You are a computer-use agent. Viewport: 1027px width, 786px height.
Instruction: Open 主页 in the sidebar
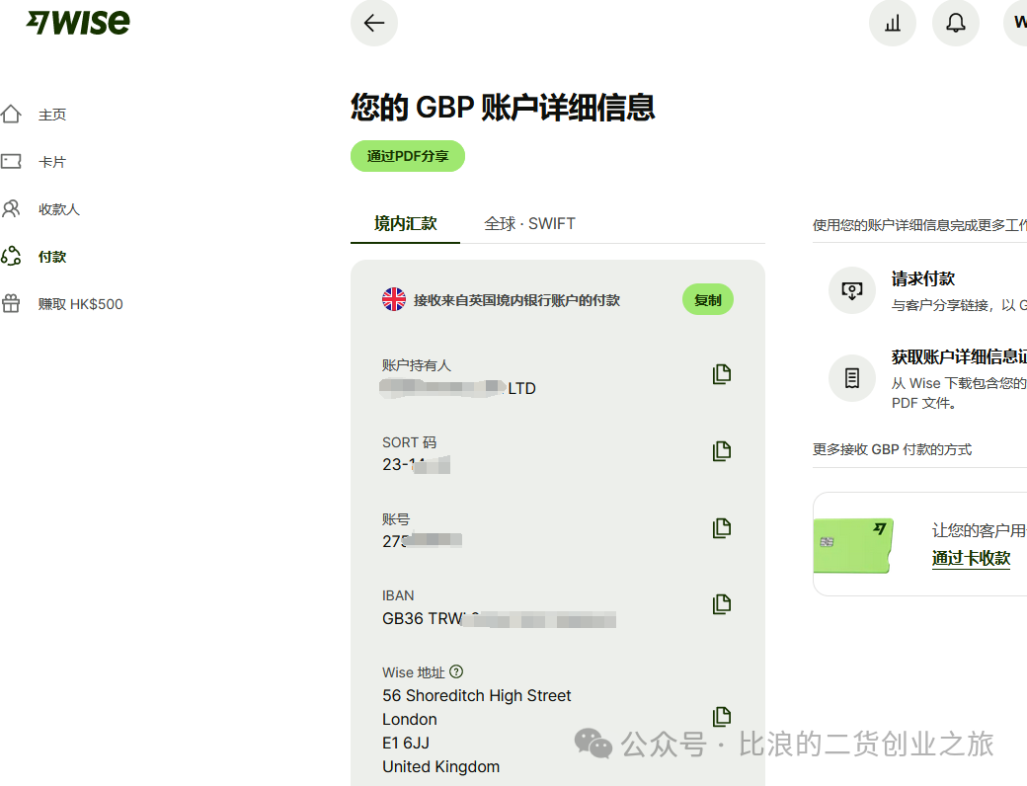52,115
